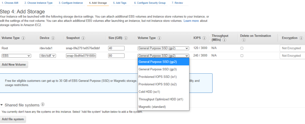
Task: Enable Delete on Termination for Root volume
Action: tap(242, 48)
